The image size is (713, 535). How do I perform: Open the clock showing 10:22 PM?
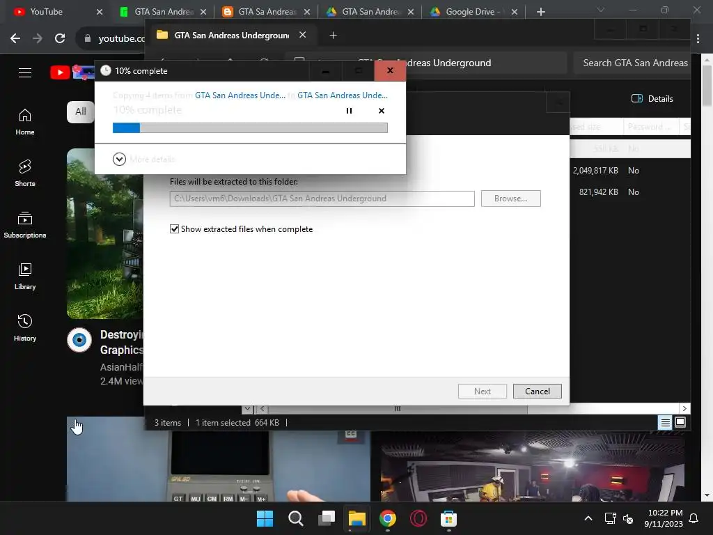pyautogui.click(x=664, y=518)
